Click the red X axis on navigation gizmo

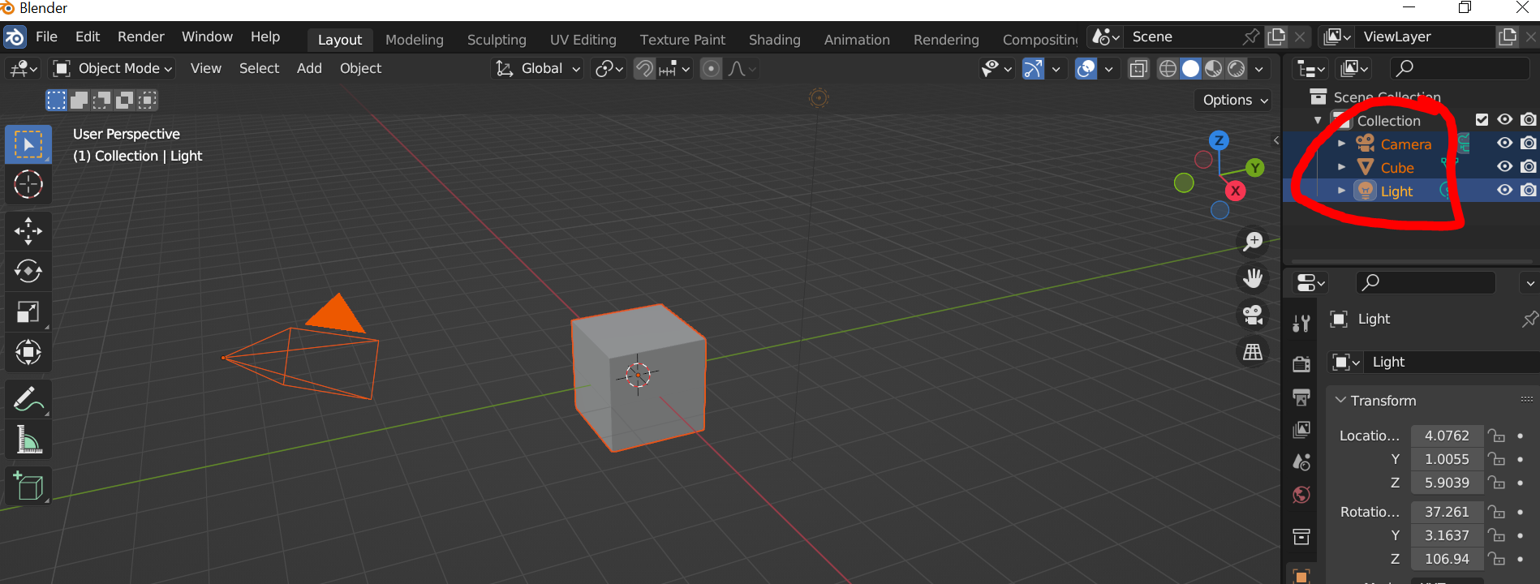(1235, 191)
